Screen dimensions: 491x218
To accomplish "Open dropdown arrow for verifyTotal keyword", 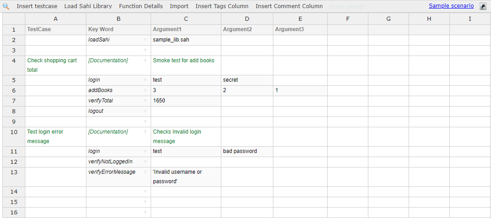I will (x=145, y=101).
